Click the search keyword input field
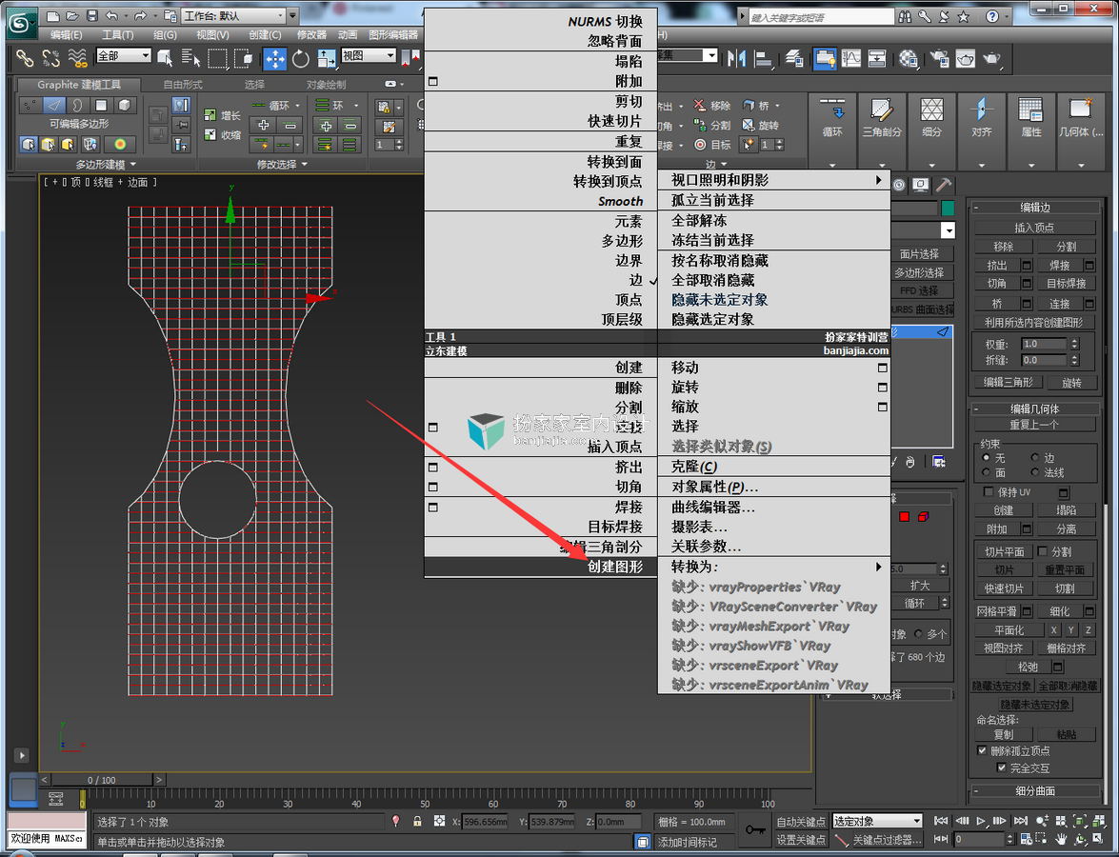 coord(821,16)
